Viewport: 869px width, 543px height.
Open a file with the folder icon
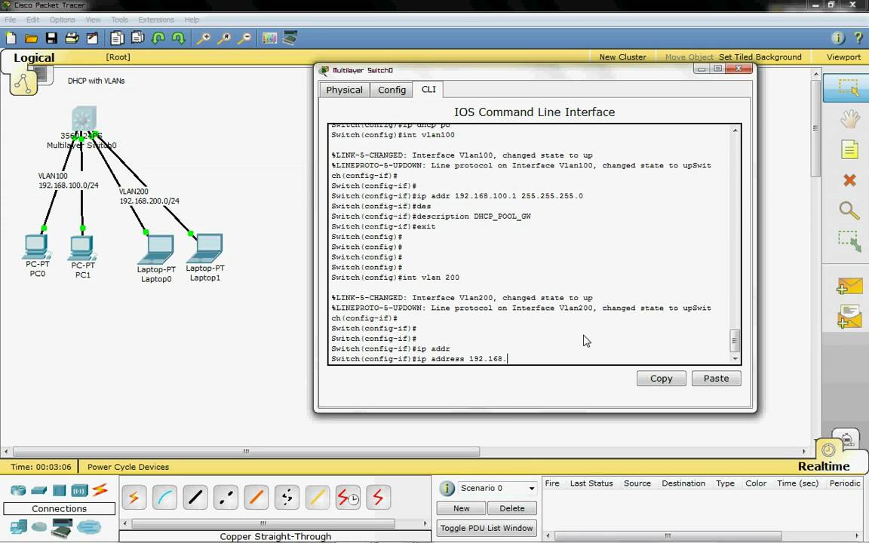point(31,38)
